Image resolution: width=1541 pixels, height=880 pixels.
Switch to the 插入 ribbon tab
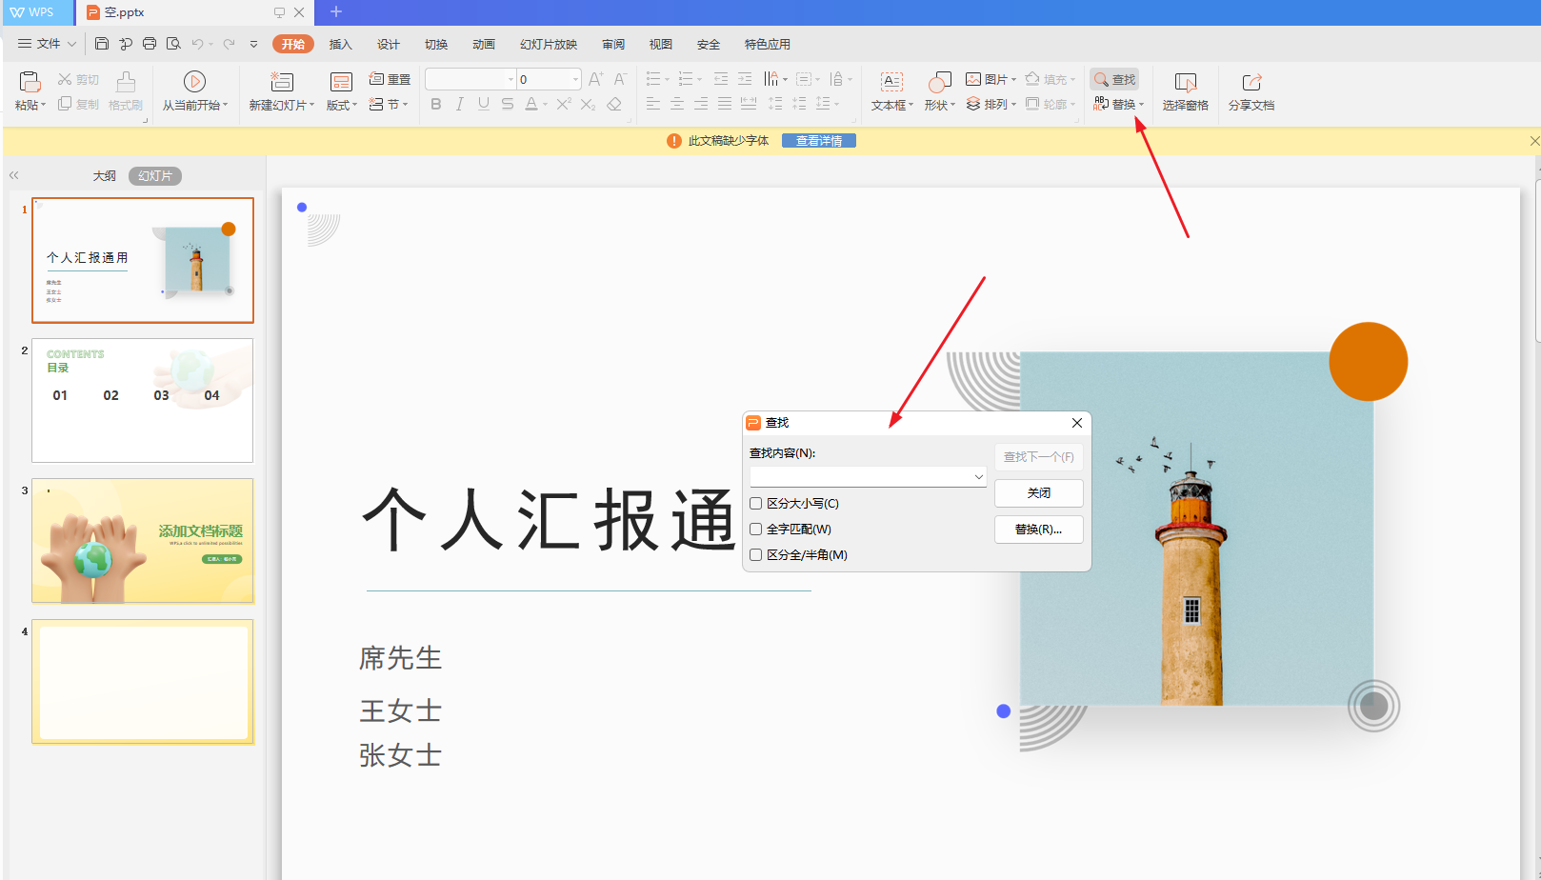340,44
